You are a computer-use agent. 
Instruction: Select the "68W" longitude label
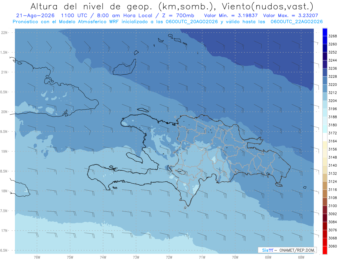[301, 257]
